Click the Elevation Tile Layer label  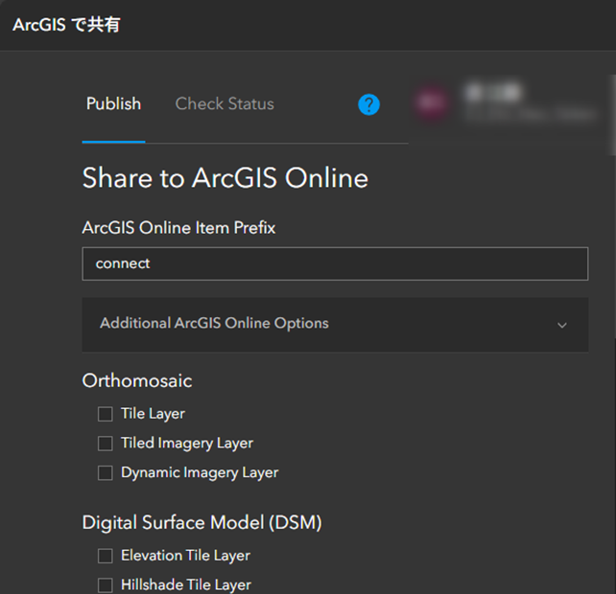pos(185,556)
